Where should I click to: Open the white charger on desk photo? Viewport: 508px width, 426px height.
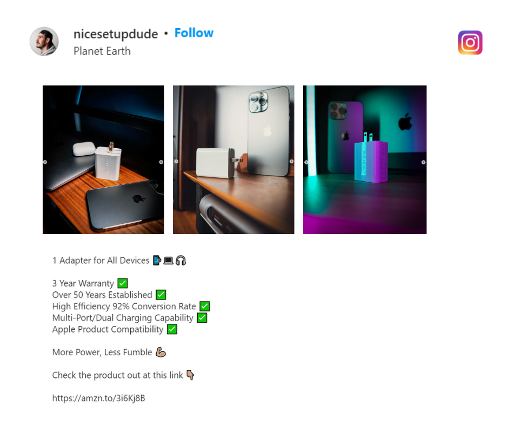coord(103,159)
